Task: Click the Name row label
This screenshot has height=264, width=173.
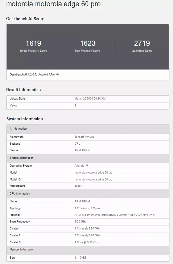Action: point(13,202)
